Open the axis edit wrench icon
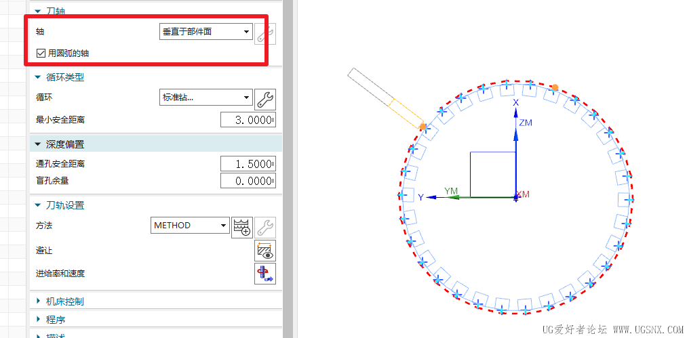Screen dimensions: 687x338 pos(266,34)
